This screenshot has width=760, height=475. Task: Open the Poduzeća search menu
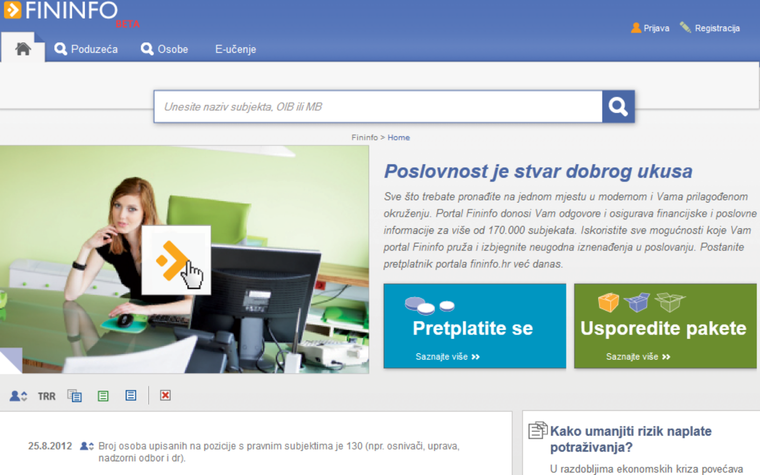pos(86,49)
